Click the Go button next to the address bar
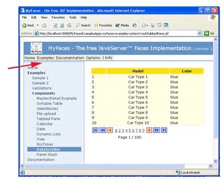This screenshot has width=223, height=178. pyautogui.click(x=209, y=33)
